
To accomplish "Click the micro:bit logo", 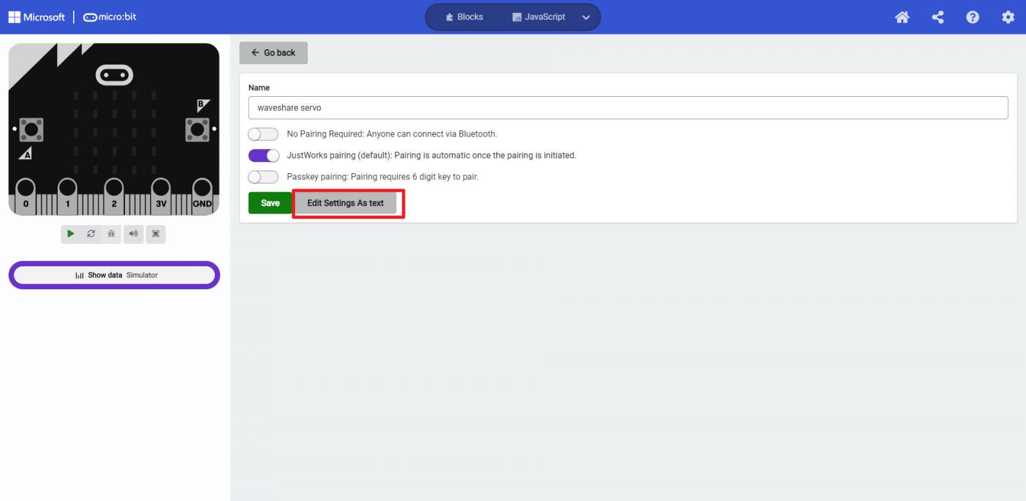I will pyautogui.click(x=110, y=17).
